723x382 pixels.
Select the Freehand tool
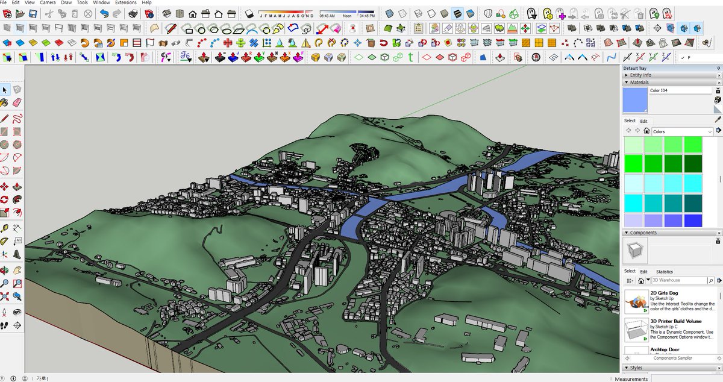[x=17, y=119]
